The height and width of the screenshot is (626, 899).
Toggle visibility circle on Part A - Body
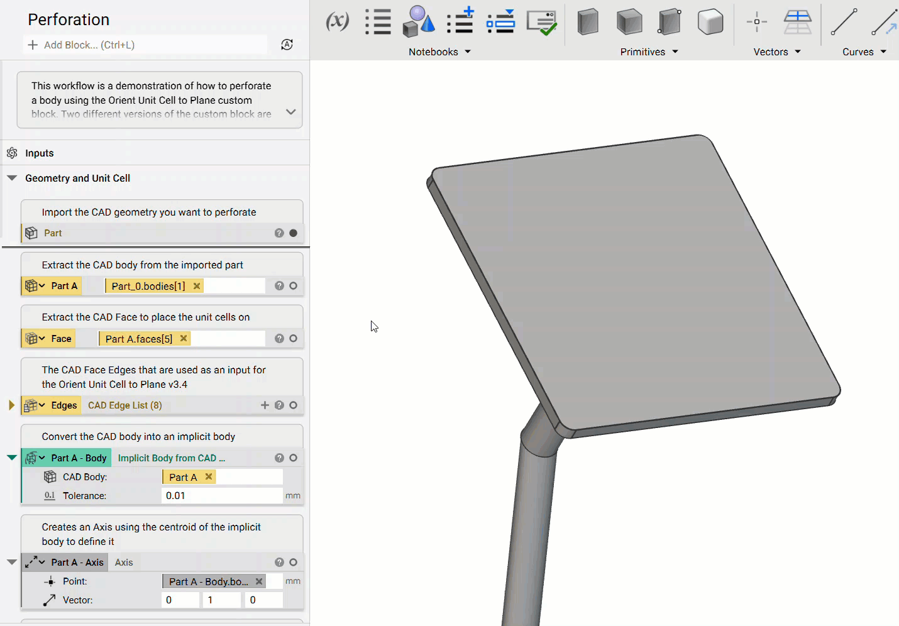(293, 458)
